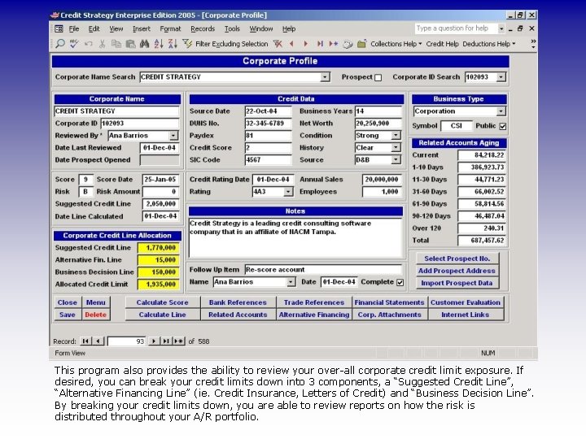Open the Corporate Name Search dropdown
The width and height of the screenshot is (586, 439).
325,77
